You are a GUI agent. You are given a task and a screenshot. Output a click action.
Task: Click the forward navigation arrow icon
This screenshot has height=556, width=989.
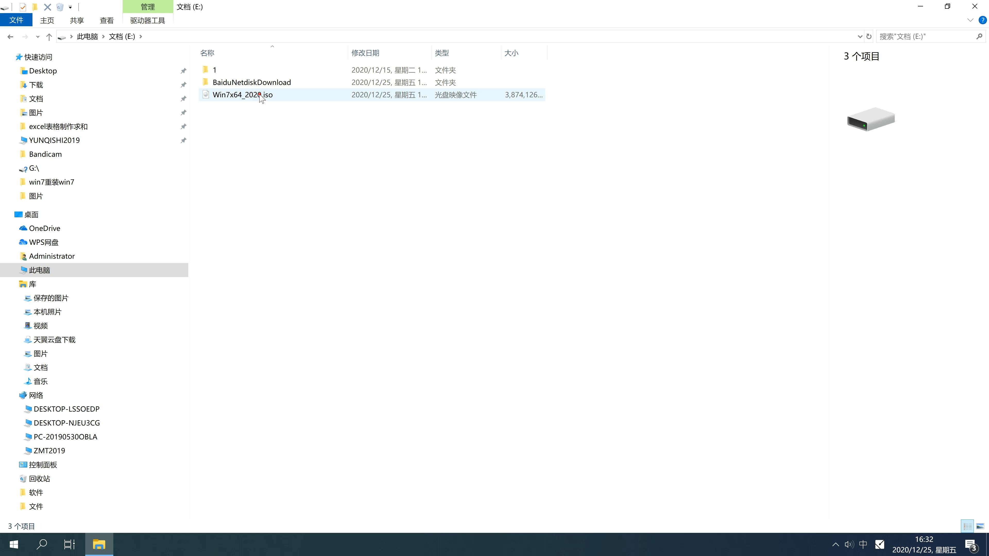24,36
